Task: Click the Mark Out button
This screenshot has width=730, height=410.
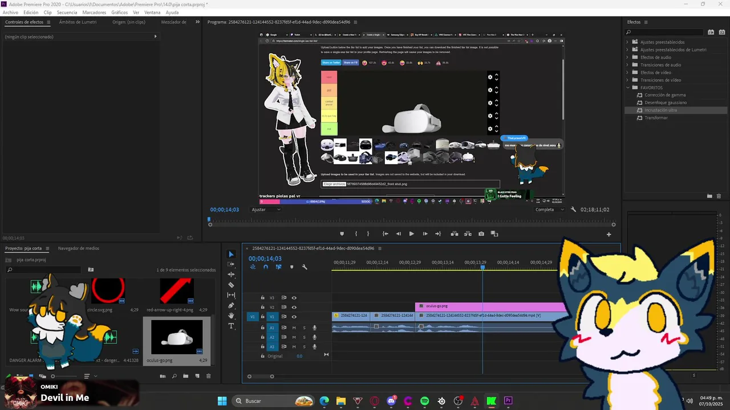Action: (x=368, y=233)
